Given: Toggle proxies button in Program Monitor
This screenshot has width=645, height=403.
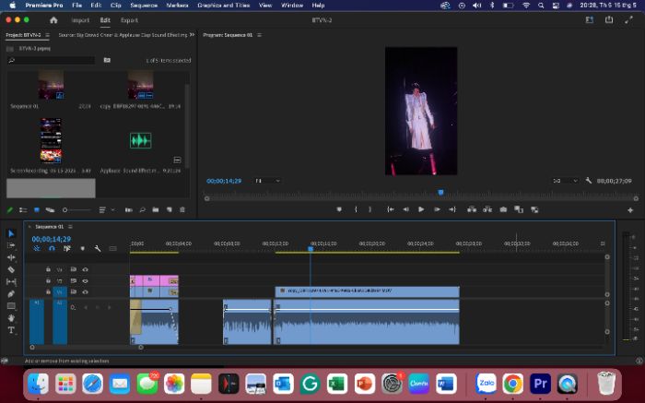Looking at the screenshot, I should 534,209.
